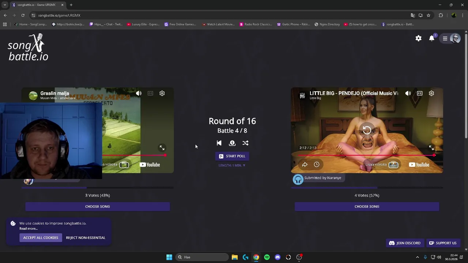The image size is (468, 263).
Task: Shuffle the battle with the crossed-arrows icon
Action: click(245, 143)
